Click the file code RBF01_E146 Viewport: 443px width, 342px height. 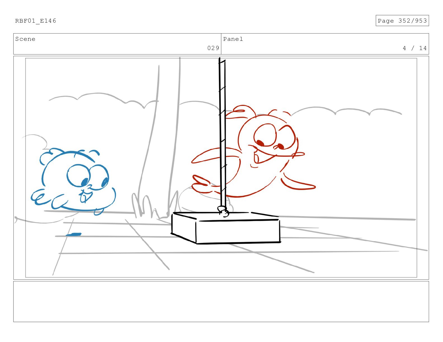(36, 21)
